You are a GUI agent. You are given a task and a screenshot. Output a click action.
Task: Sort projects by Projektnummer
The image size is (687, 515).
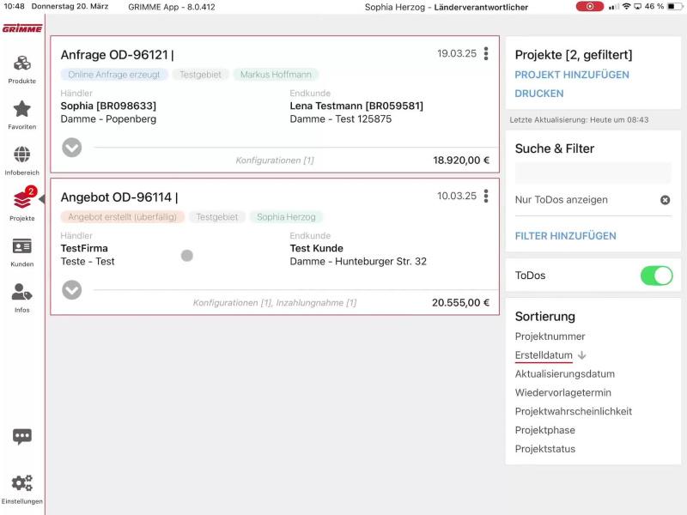click(550, 336)
